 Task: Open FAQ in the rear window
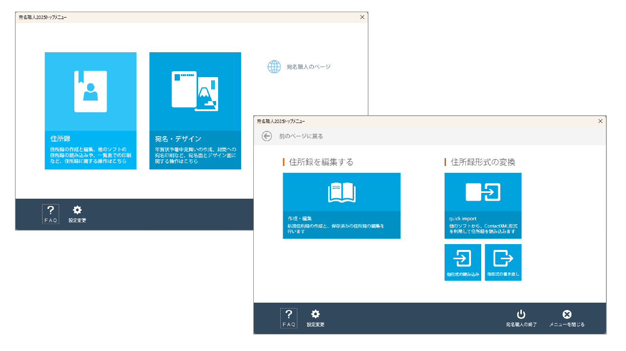pos(50,214)
